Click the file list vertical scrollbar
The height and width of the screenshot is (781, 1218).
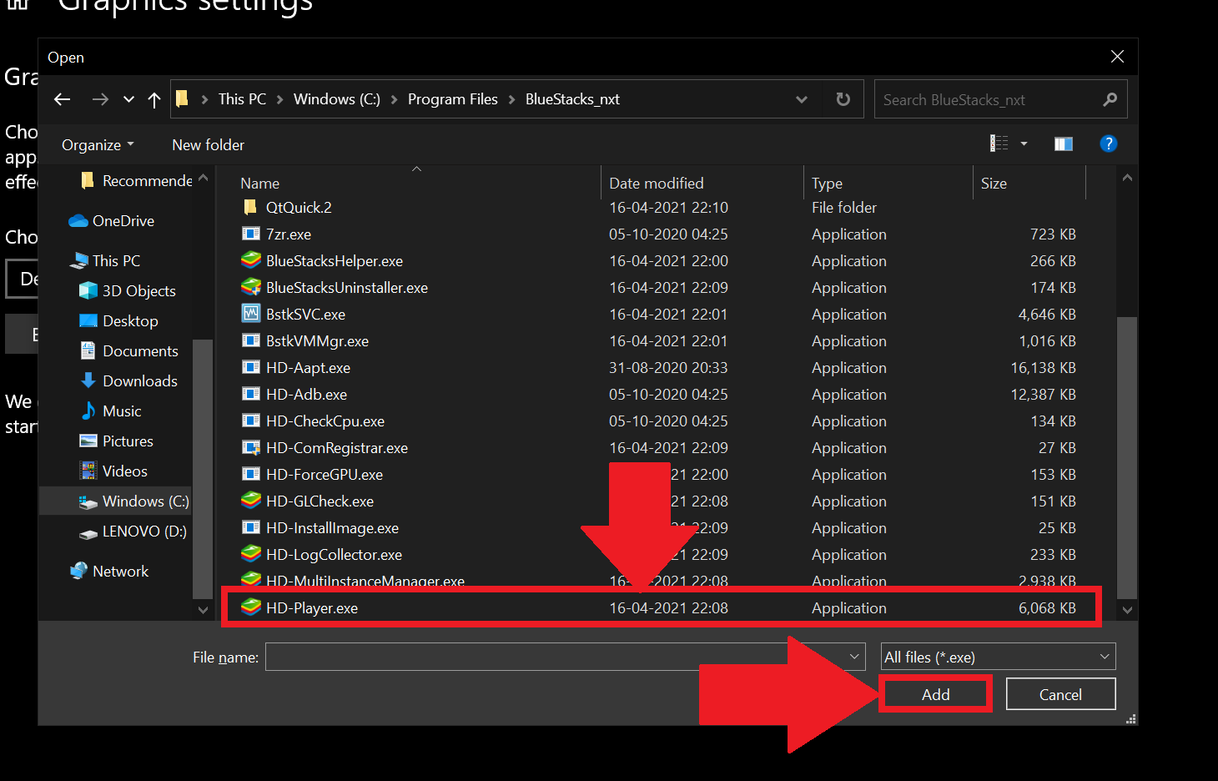[1127, 457]
